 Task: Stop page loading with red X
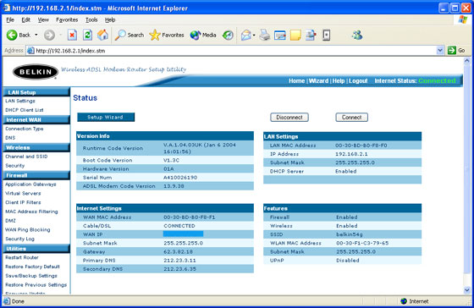coord(72,35)
